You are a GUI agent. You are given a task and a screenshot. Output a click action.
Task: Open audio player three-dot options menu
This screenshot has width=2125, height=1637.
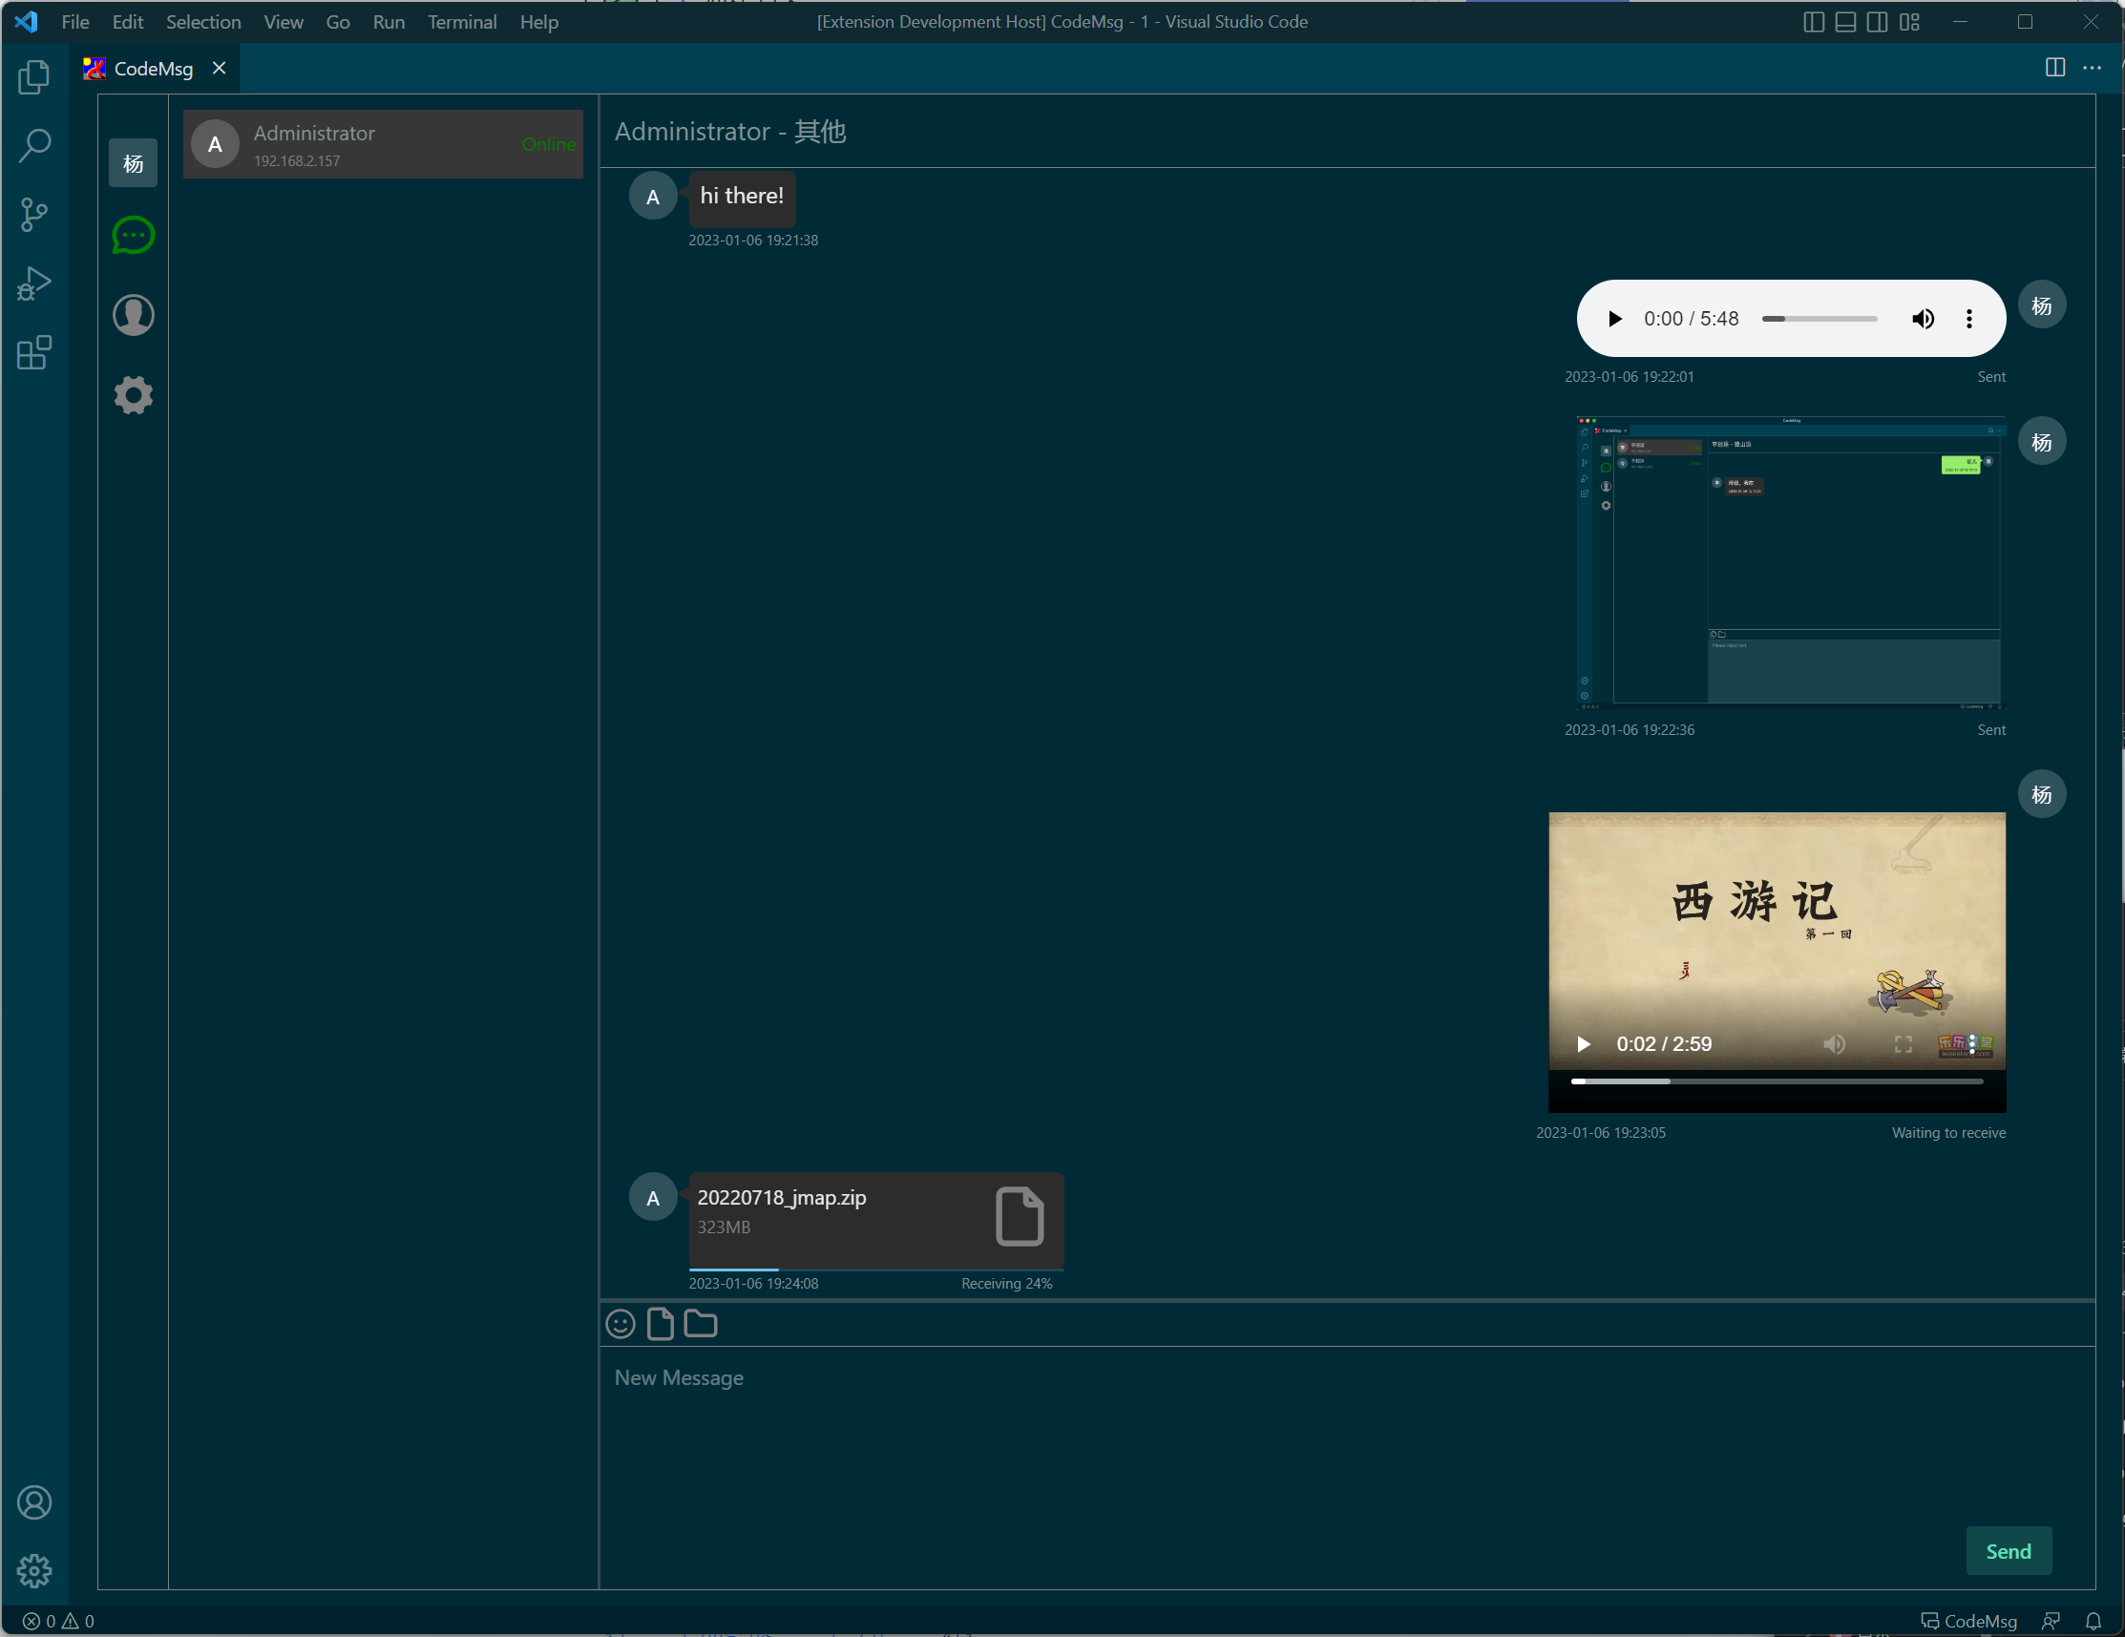[x=1968, y=319]
